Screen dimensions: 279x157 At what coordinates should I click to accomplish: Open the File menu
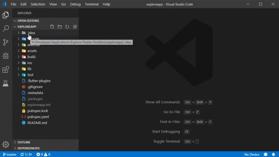pyautogui.click(x=14, y=4)
